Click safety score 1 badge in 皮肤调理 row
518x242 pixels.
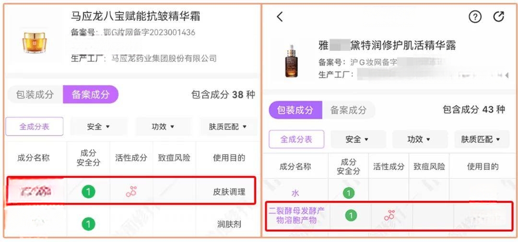tap(88, 192)
